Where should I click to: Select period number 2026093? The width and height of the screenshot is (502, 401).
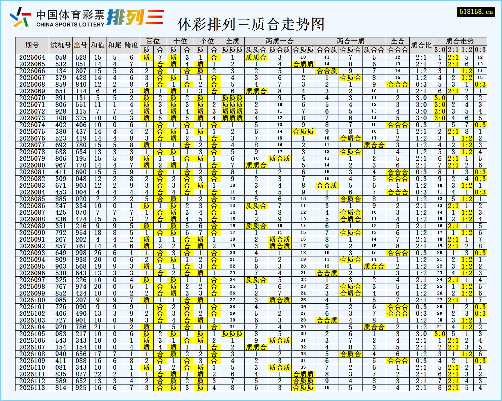point(32,253)
